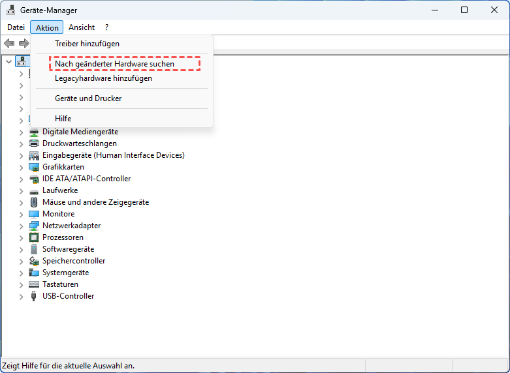Expand Monitore category

[x=21, y=214]
